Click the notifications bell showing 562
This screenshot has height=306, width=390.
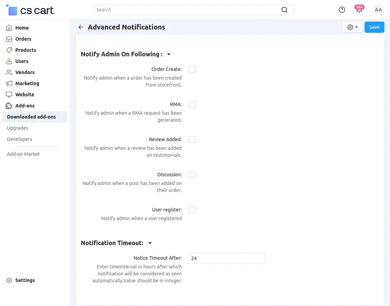click(x=359, y=10)
